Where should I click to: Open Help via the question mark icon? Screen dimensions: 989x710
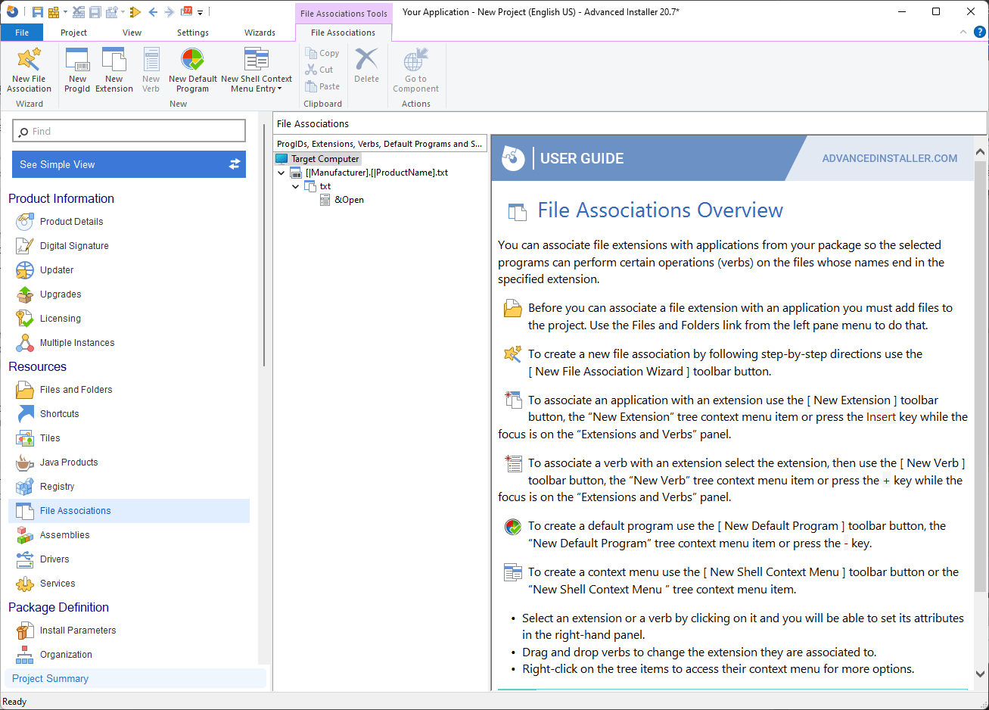(x=979, y=32)
